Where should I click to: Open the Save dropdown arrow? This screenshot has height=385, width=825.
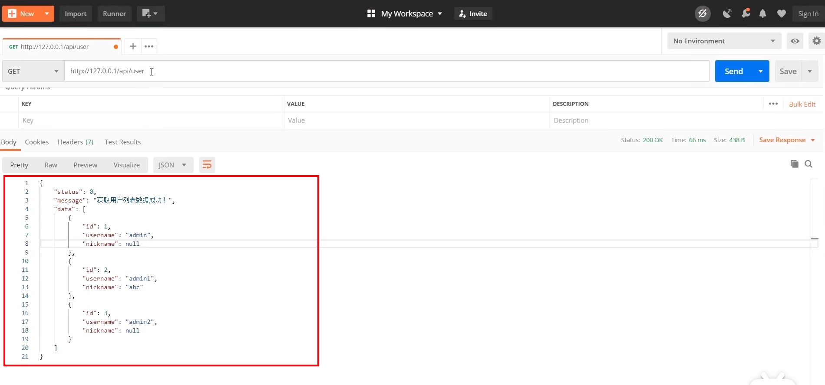(810, 71)
